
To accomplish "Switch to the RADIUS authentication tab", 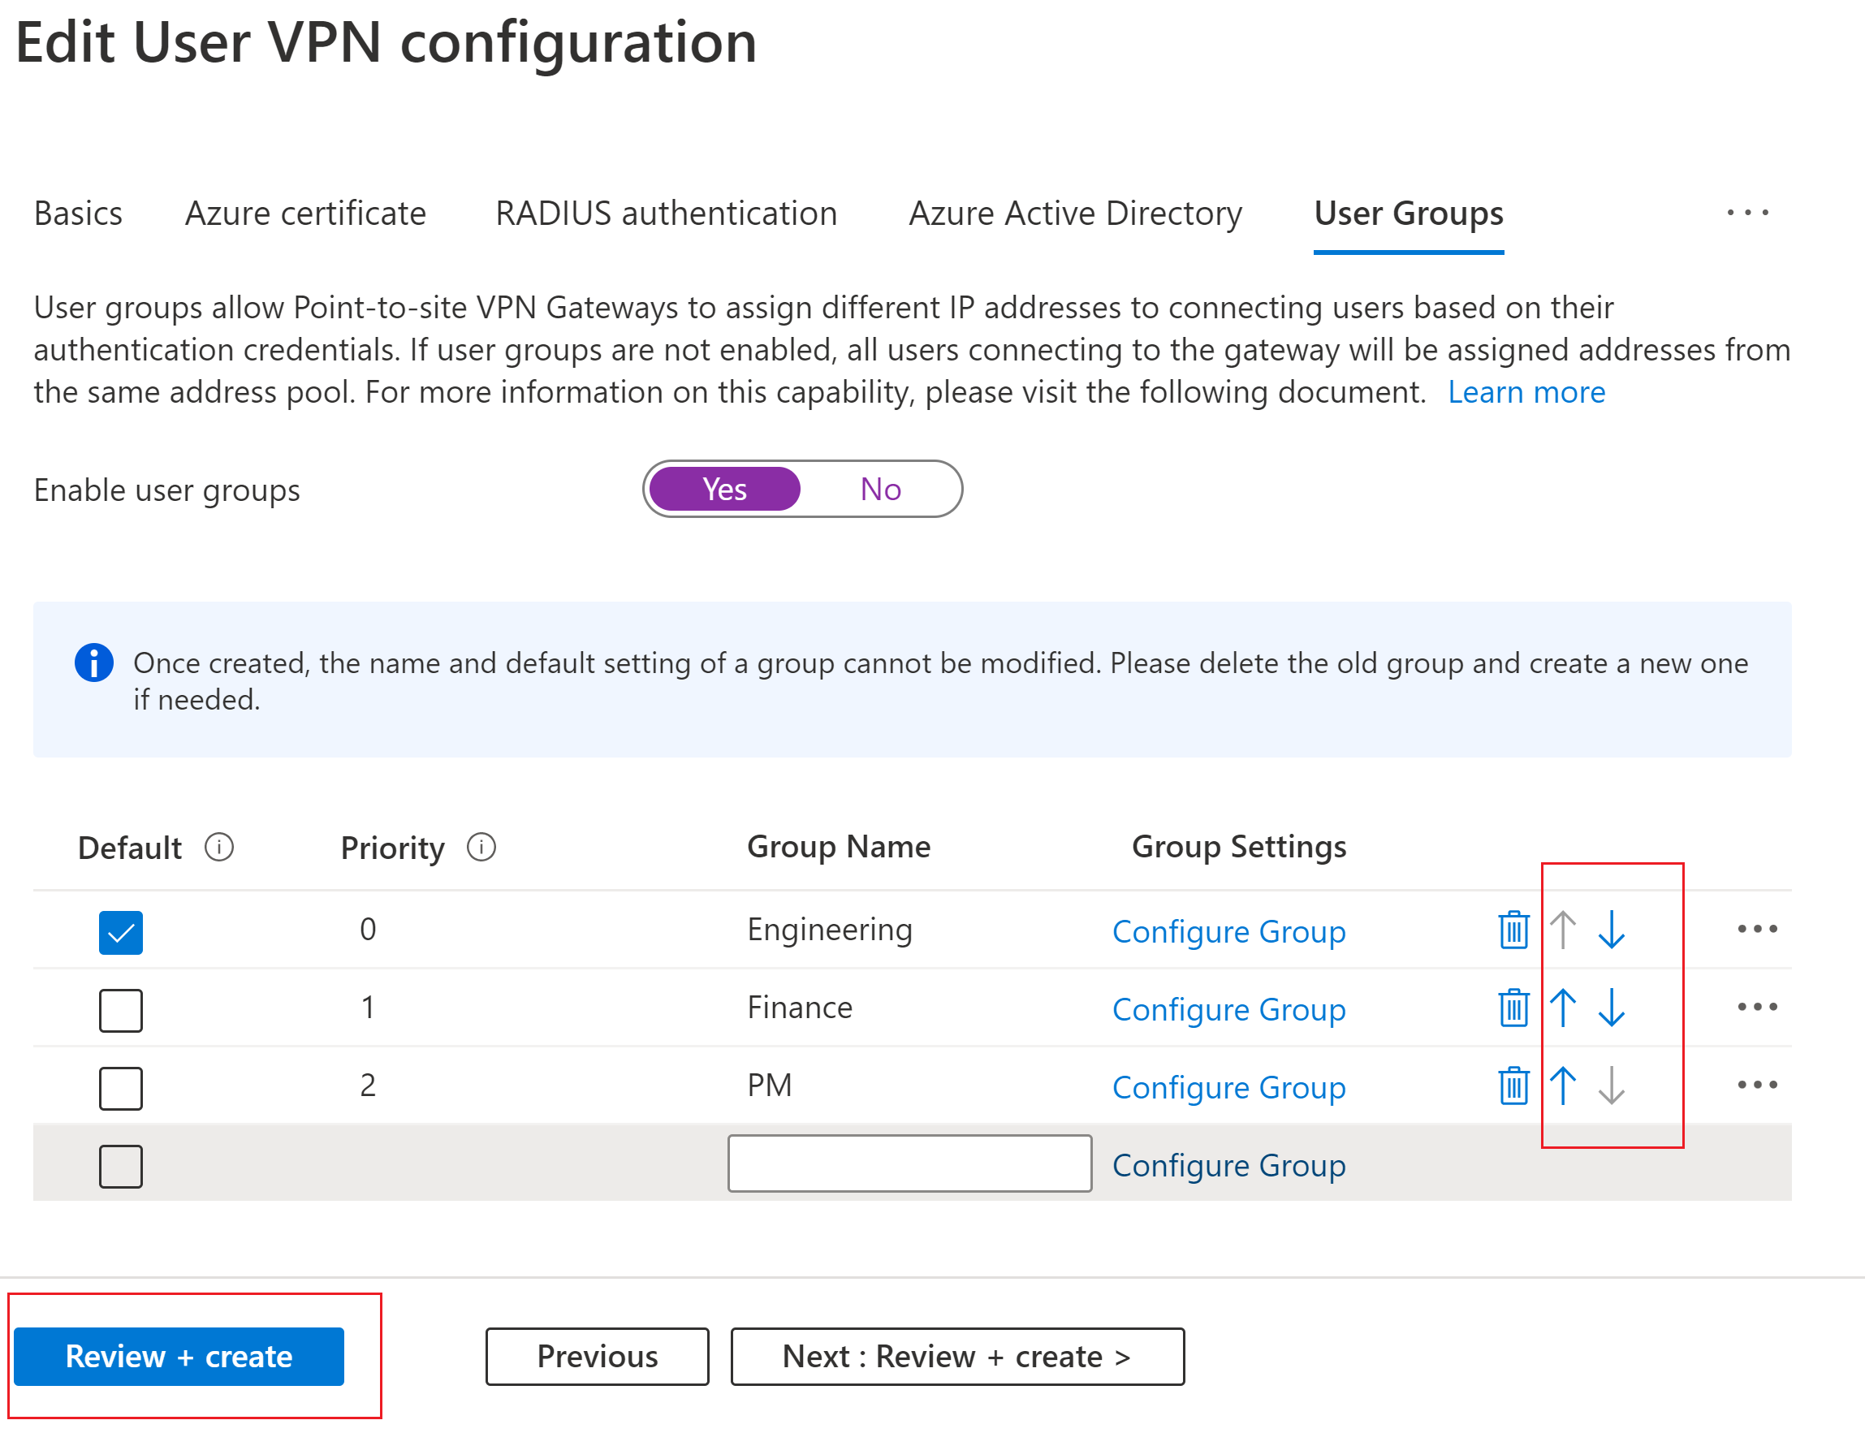I will point(666,214).
